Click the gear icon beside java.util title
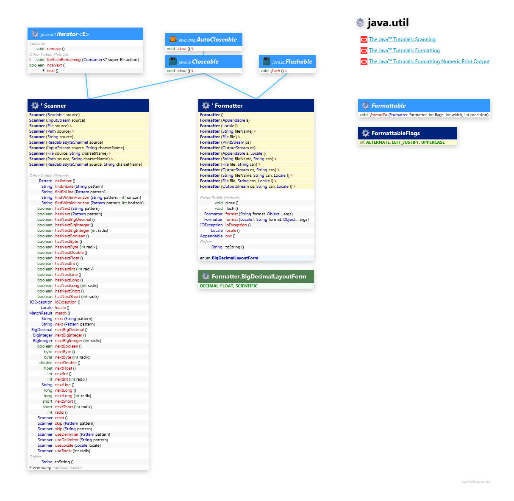Image resolution: width=514 pixels, height=501 pixels. tap(360, 22)
